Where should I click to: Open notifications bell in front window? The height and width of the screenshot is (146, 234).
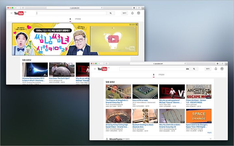point(216,69)
